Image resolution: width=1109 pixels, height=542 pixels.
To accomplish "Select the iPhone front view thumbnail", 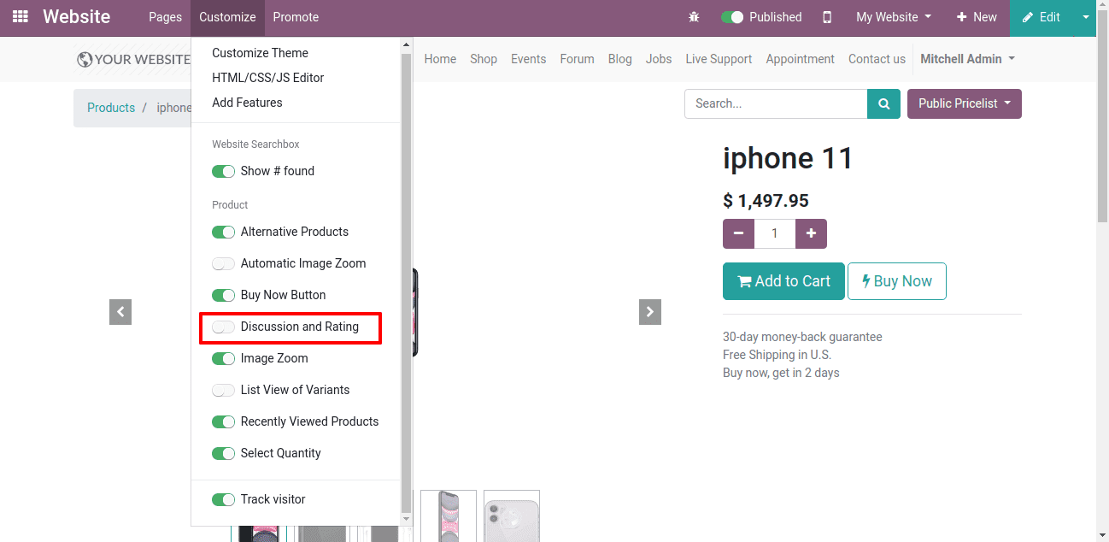I will pyautogui.click(x=449, y=516).
